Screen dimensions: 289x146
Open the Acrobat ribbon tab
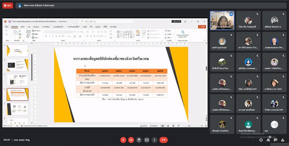click(113, 27)
